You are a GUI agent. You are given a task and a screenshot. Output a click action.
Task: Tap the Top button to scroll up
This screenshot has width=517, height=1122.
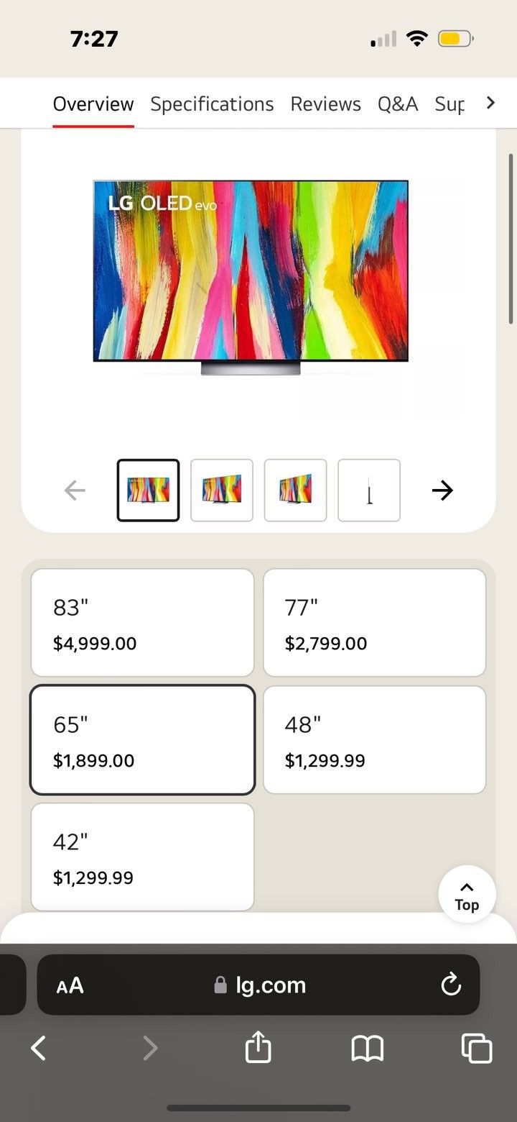point(466,894)
